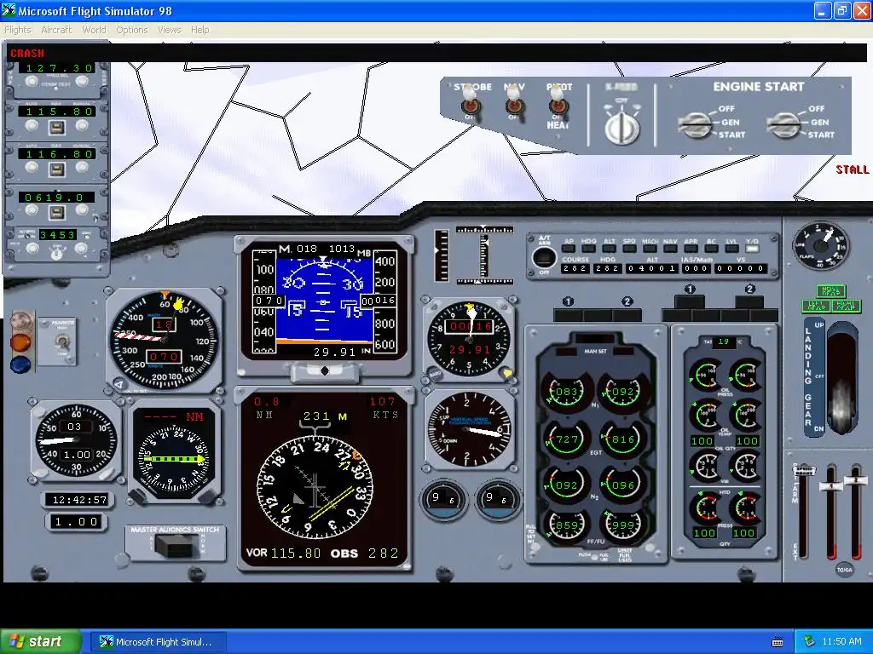Toggle the A/T ARM autothrottle switch

pos(543,257)
